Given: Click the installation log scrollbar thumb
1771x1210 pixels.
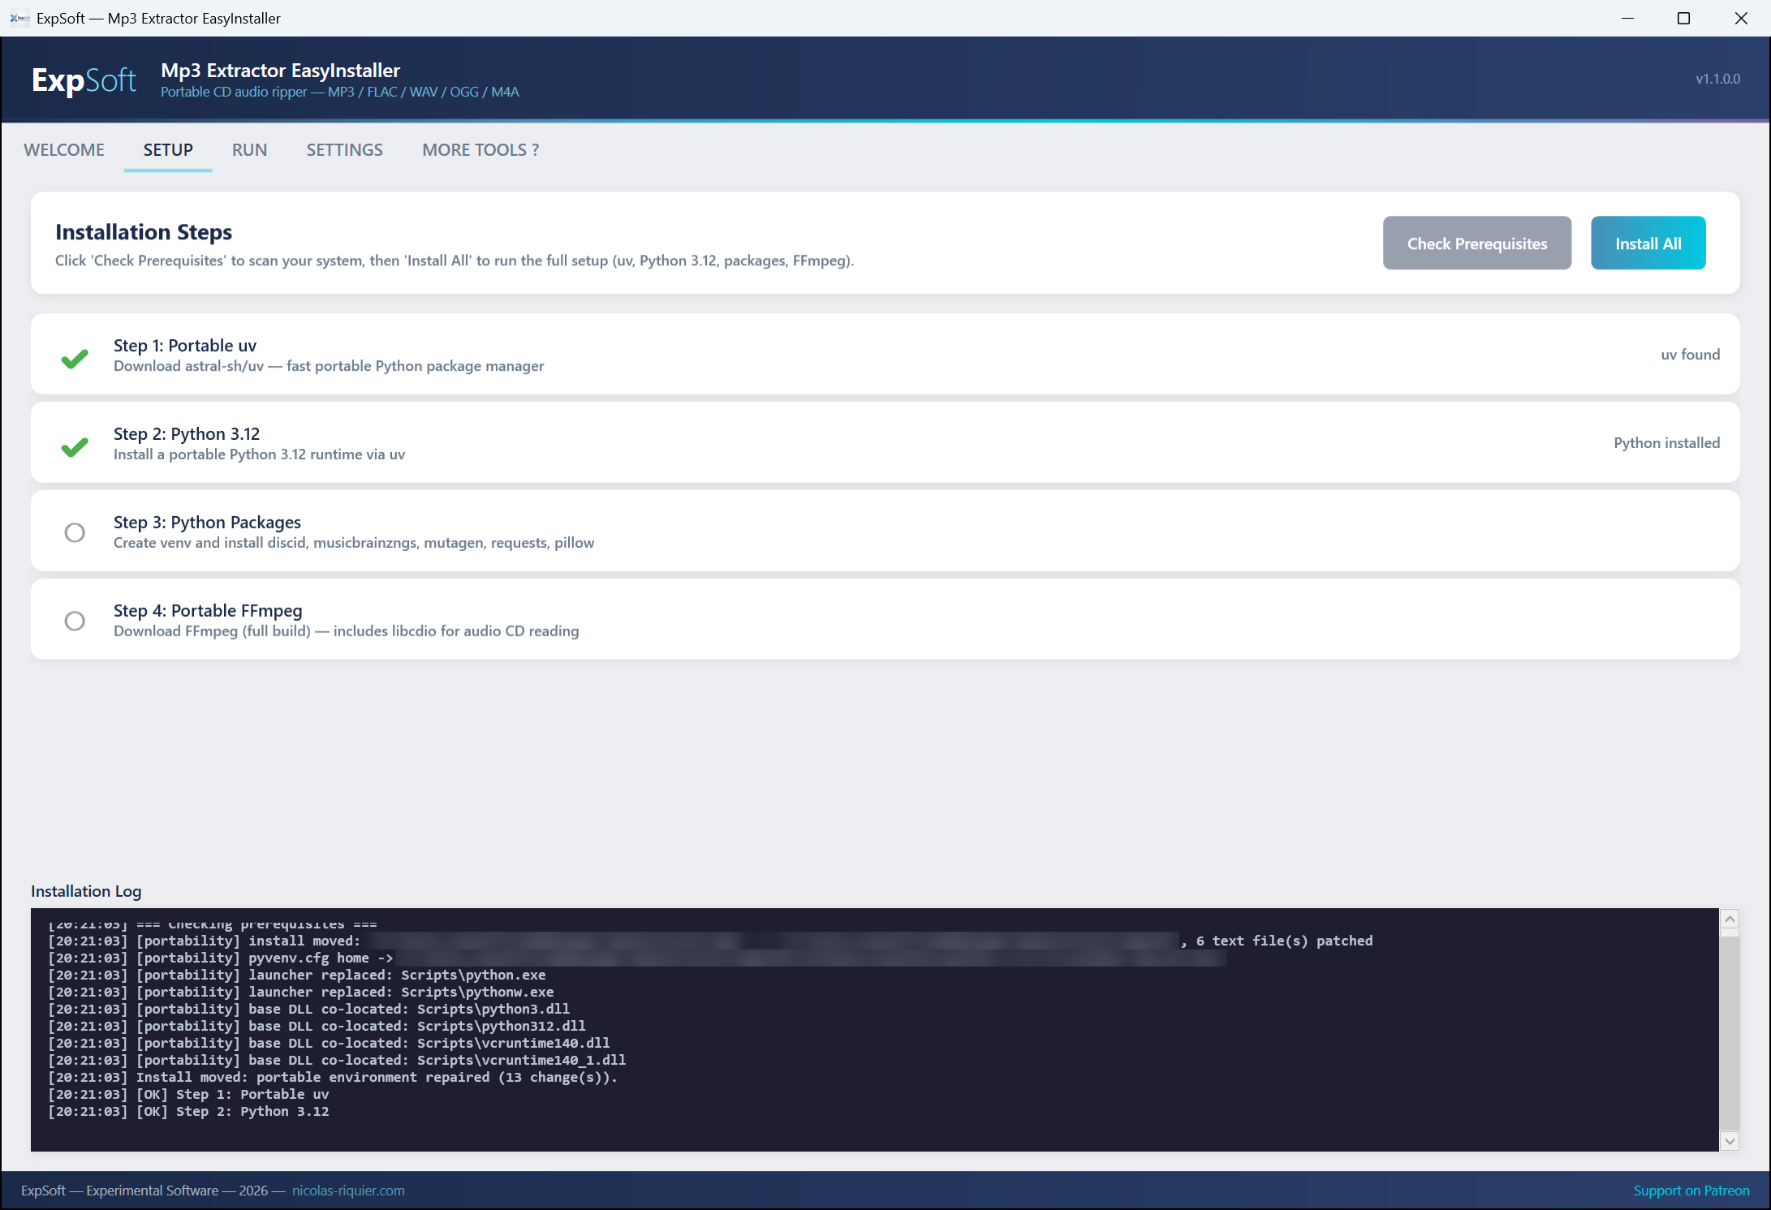Looking at the screenshot, I should point(1730,1034).
